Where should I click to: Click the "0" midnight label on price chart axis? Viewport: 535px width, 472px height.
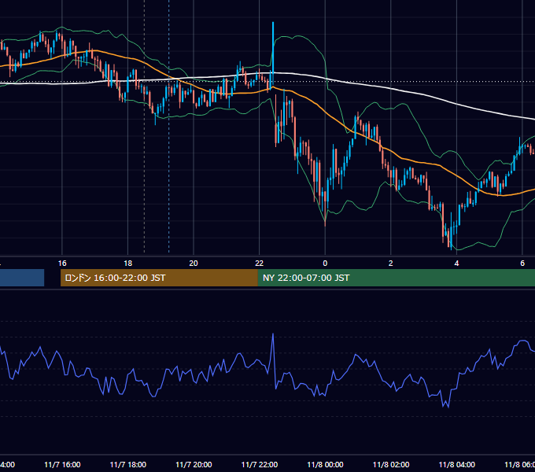(x=325, y=264)
